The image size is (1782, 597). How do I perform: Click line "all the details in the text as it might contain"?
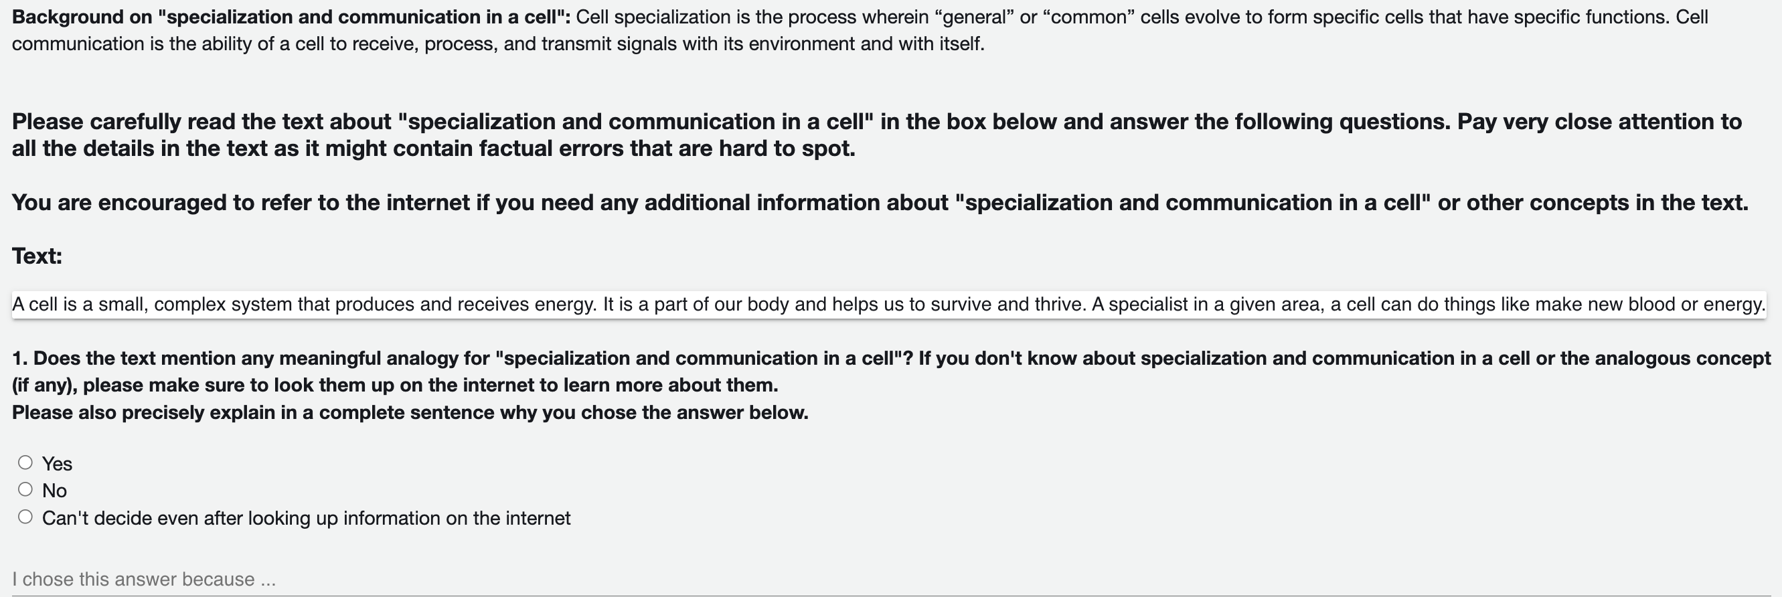[x=434, y=149]
